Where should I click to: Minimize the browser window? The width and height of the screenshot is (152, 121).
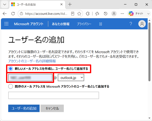point(125,5)
